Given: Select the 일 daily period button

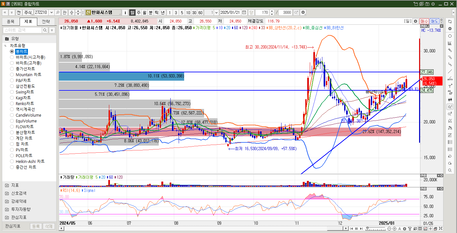Looking at the screenshot, I should tap(132, 13).
